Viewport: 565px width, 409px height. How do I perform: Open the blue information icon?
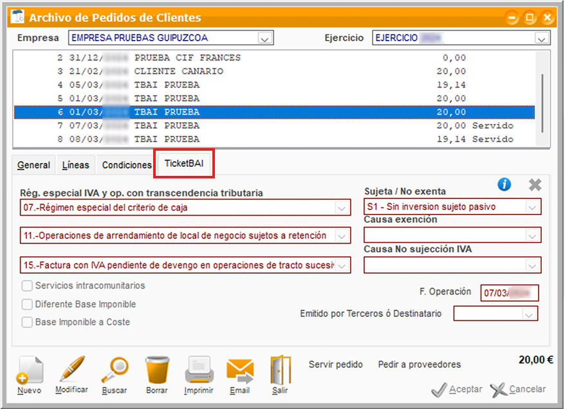504,184
